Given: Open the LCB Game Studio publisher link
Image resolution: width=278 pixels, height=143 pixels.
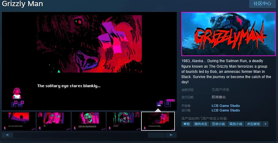Looking at the screenshot, I should point(226,110).
